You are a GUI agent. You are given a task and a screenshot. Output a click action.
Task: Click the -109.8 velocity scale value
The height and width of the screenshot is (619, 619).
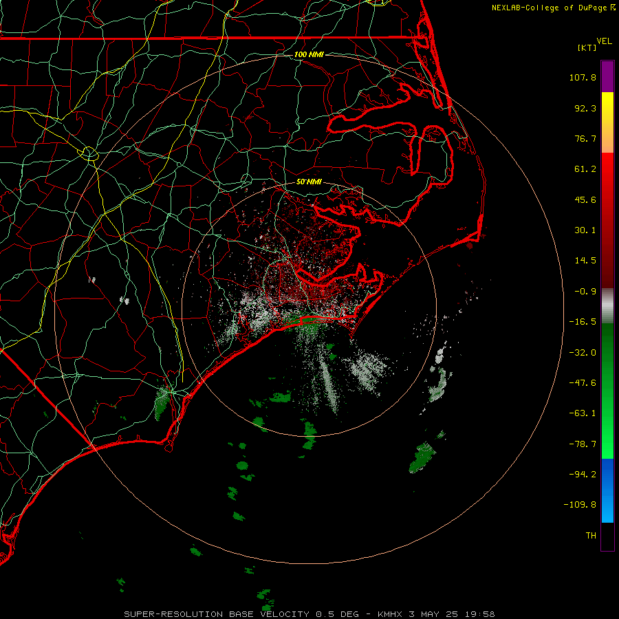pyautogui.click(x=580, y=505)
